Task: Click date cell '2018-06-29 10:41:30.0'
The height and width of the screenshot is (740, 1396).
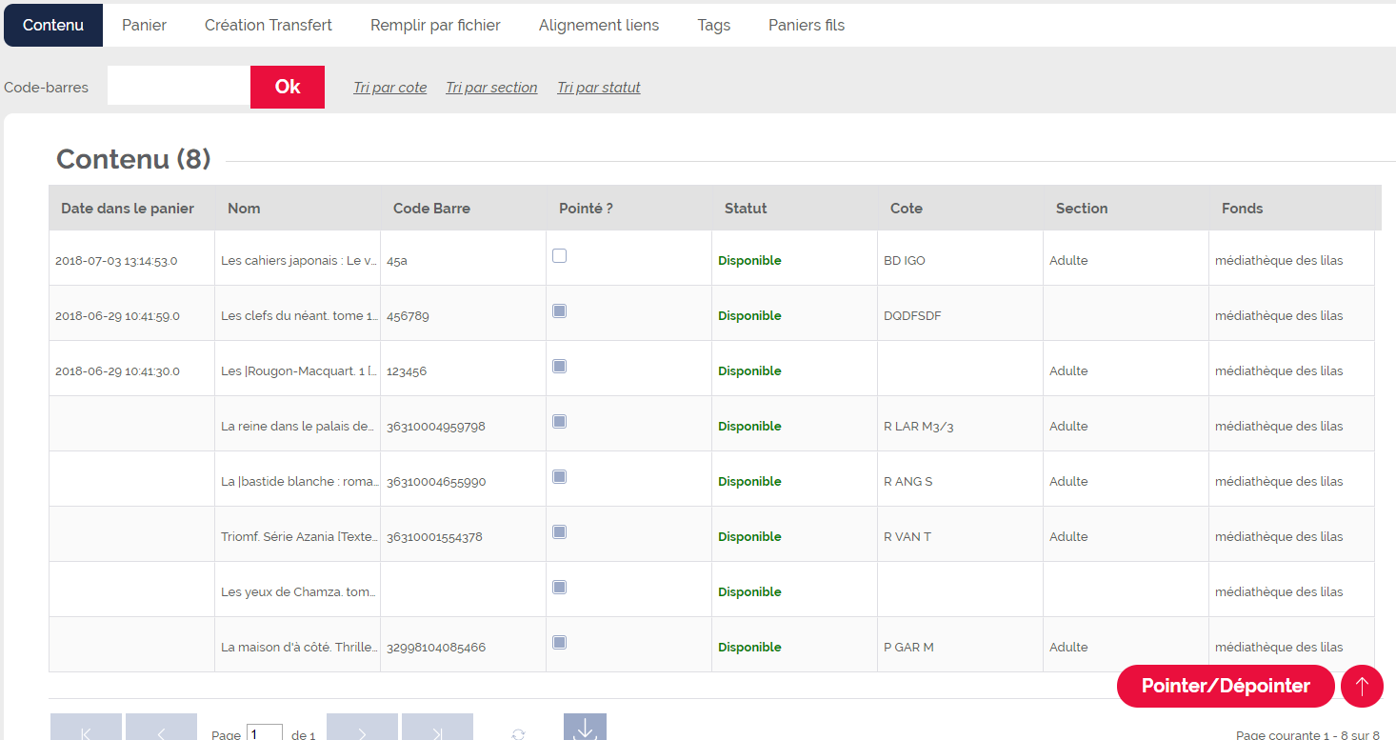Action: [131, 370]
